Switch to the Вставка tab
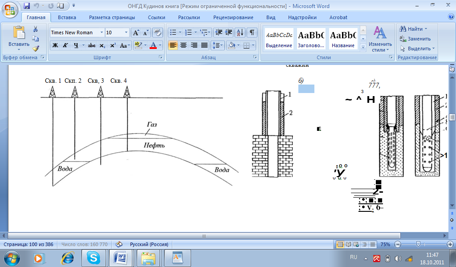456x267 pixels. point(66,17)
